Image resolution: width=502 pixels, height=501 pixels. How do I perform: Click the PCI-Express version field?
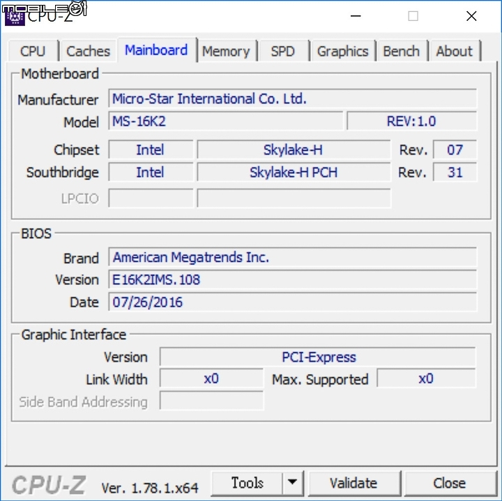tap(318, 357)
